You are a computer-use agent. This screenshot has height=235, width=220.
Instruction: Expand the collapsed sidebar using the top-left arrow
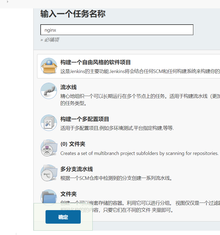click(x=8, y=2)
